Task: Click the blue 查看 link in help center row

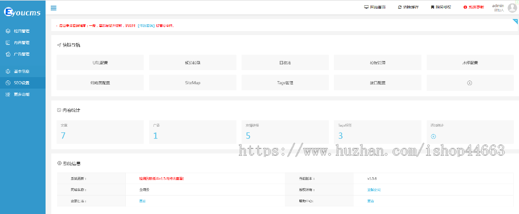Action: pyautogui.click(x=371, y=201)
